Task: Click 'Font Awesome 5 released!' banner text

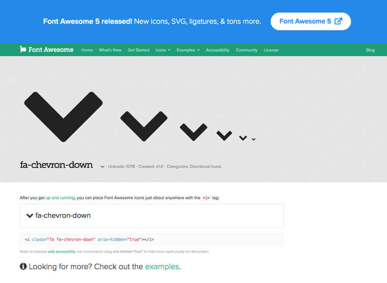Action: click(87, 21)
